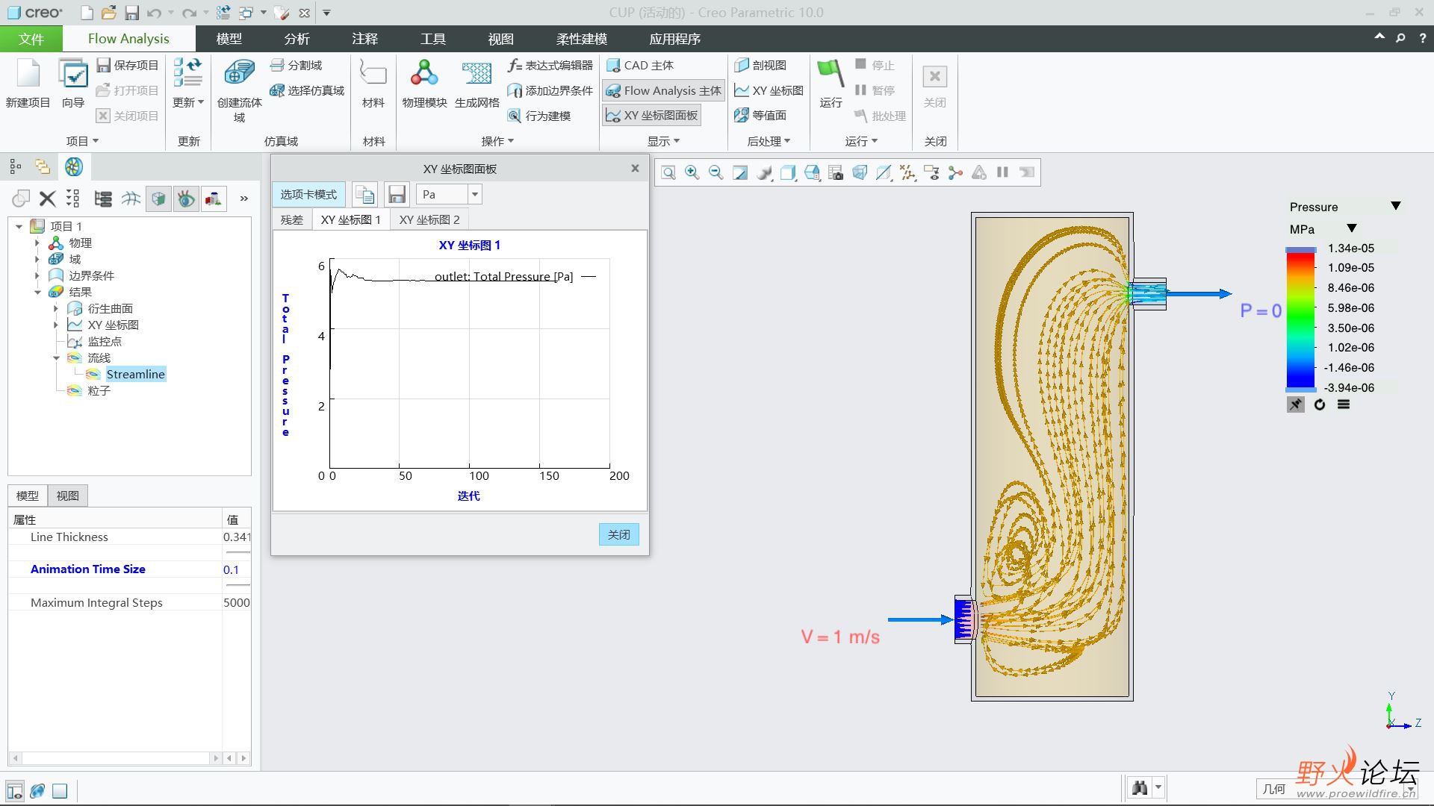
Task: Click the horizontal scrollbar in properties panel
Action: [117, 758]
